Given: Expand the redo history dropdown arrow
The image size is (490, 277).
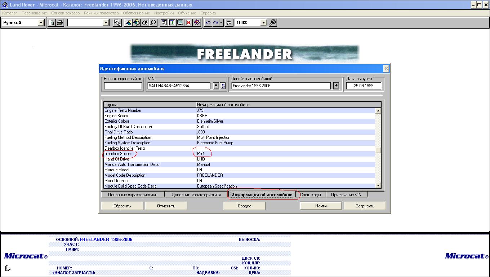Looking at the screenshot, I should [221, 23].
